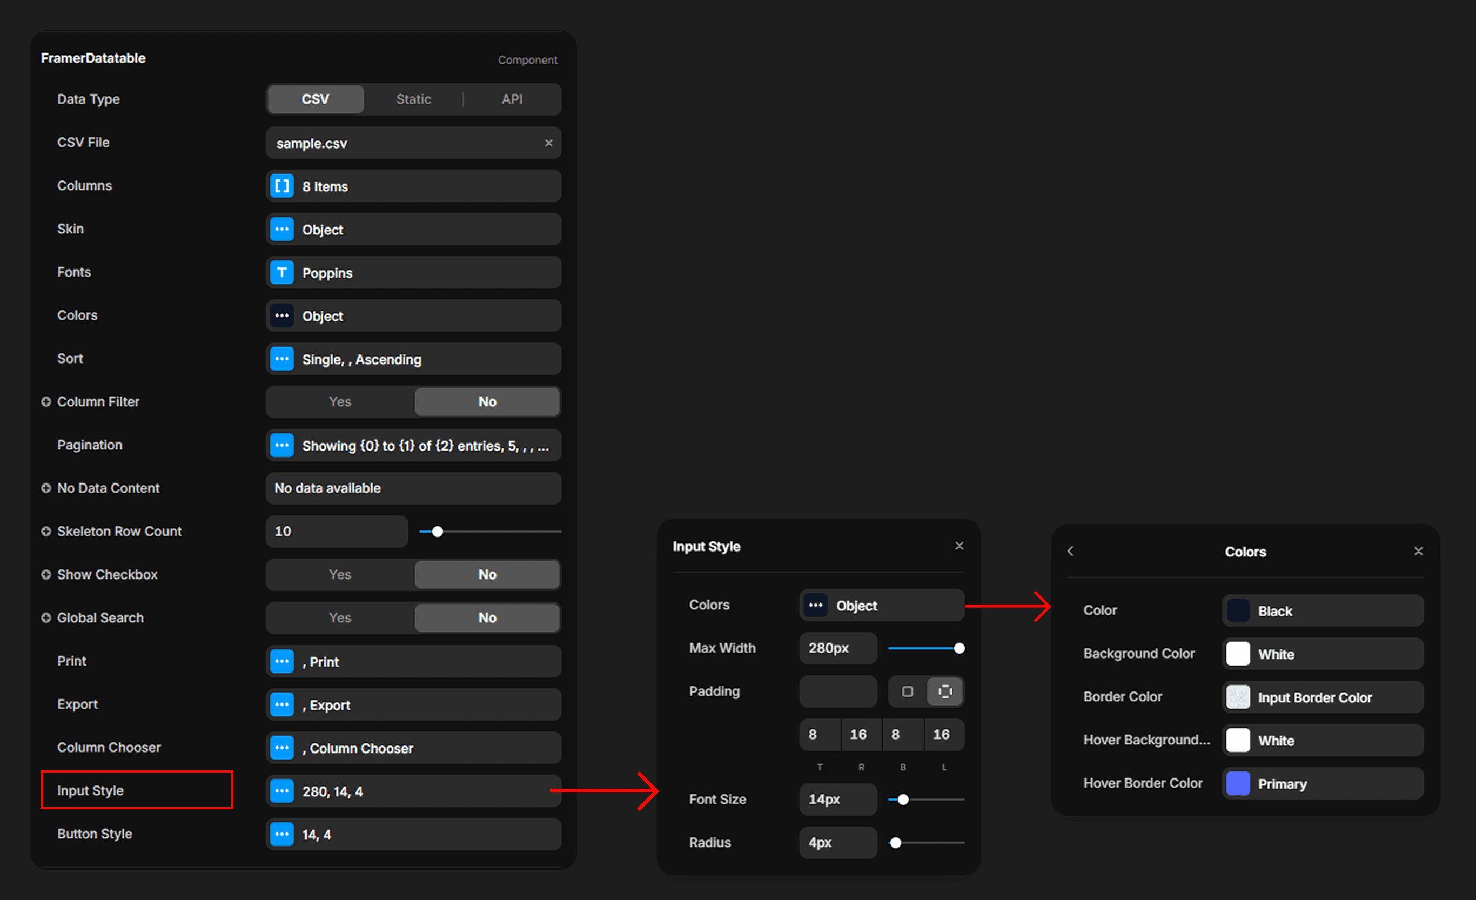Switch Data Type to Static
Image resolution: width=1476 pixels, height=900 pixels.
tap(413, 99)
